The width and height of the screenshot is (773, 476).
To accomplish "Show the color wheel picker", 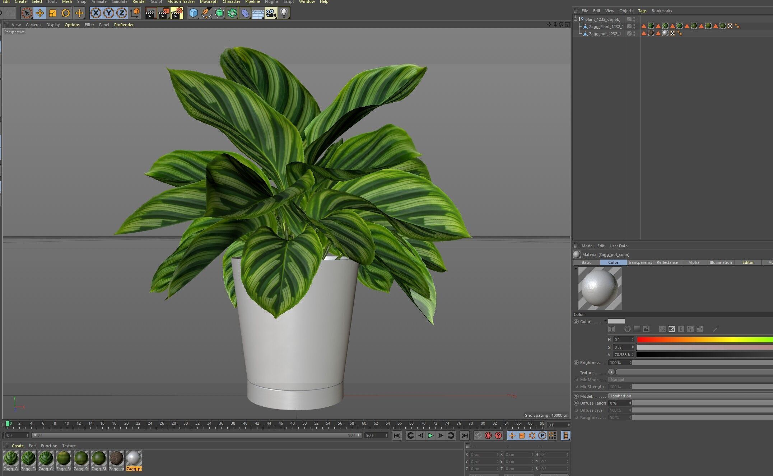I will click(x=628, y=329).
